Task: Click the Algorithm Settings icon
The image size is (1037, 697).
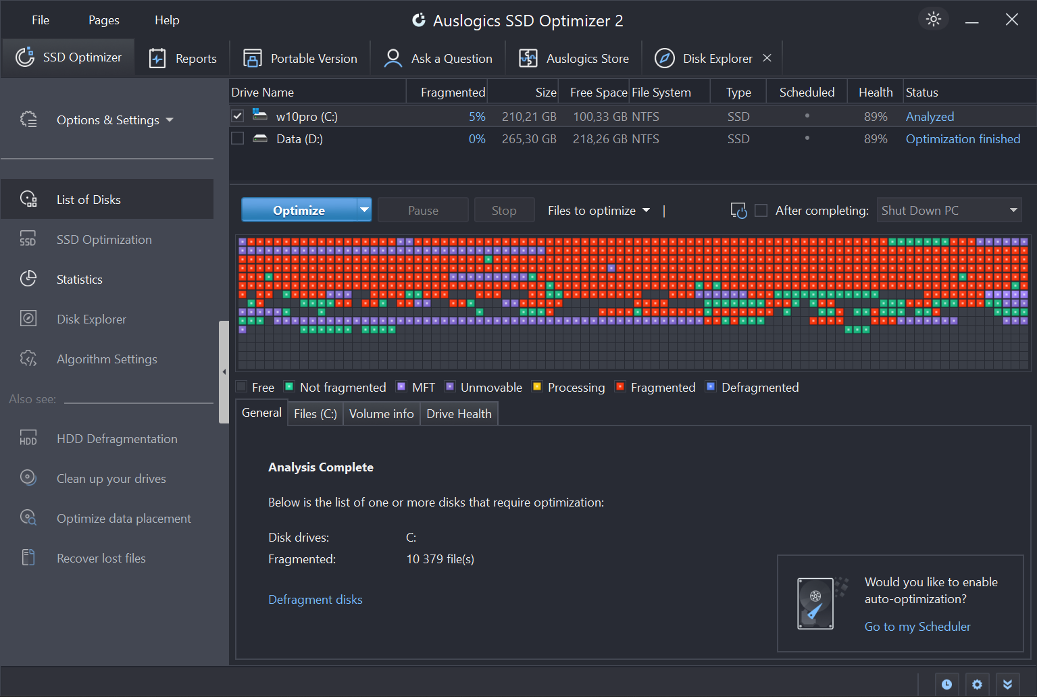Action: click(28, 359)
